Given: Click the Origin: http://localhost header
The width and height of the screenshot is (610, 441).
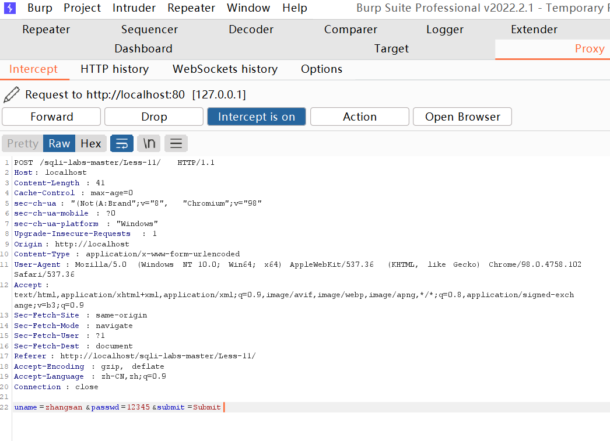Looking at the screenshot, I should pos(72,244).
